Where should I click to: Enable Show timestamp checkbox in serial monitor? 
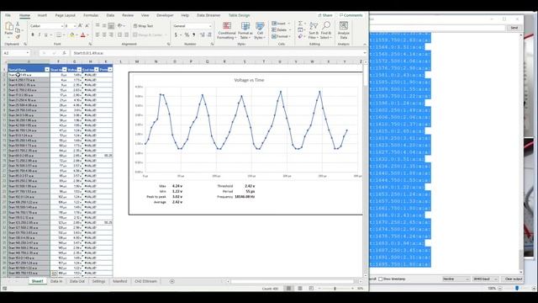click(x=380, y=279)
